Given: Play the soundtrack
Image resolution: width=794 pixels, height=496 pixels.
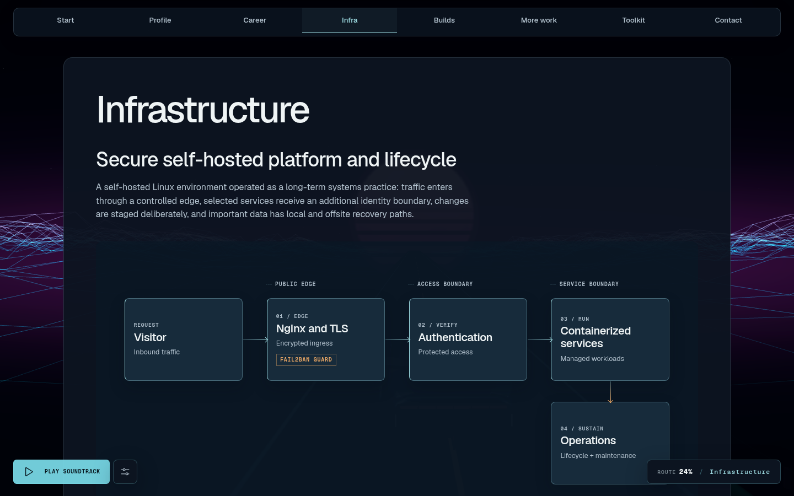Looking at the screenshot, I should click(61, 472).
